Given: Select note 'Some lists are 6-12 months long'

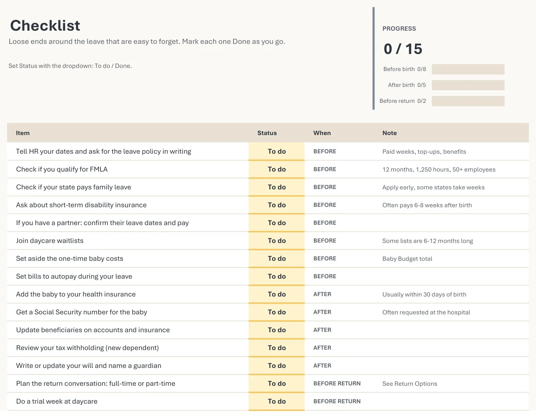Looking at the screenshot, I should [x=428, y=241].
